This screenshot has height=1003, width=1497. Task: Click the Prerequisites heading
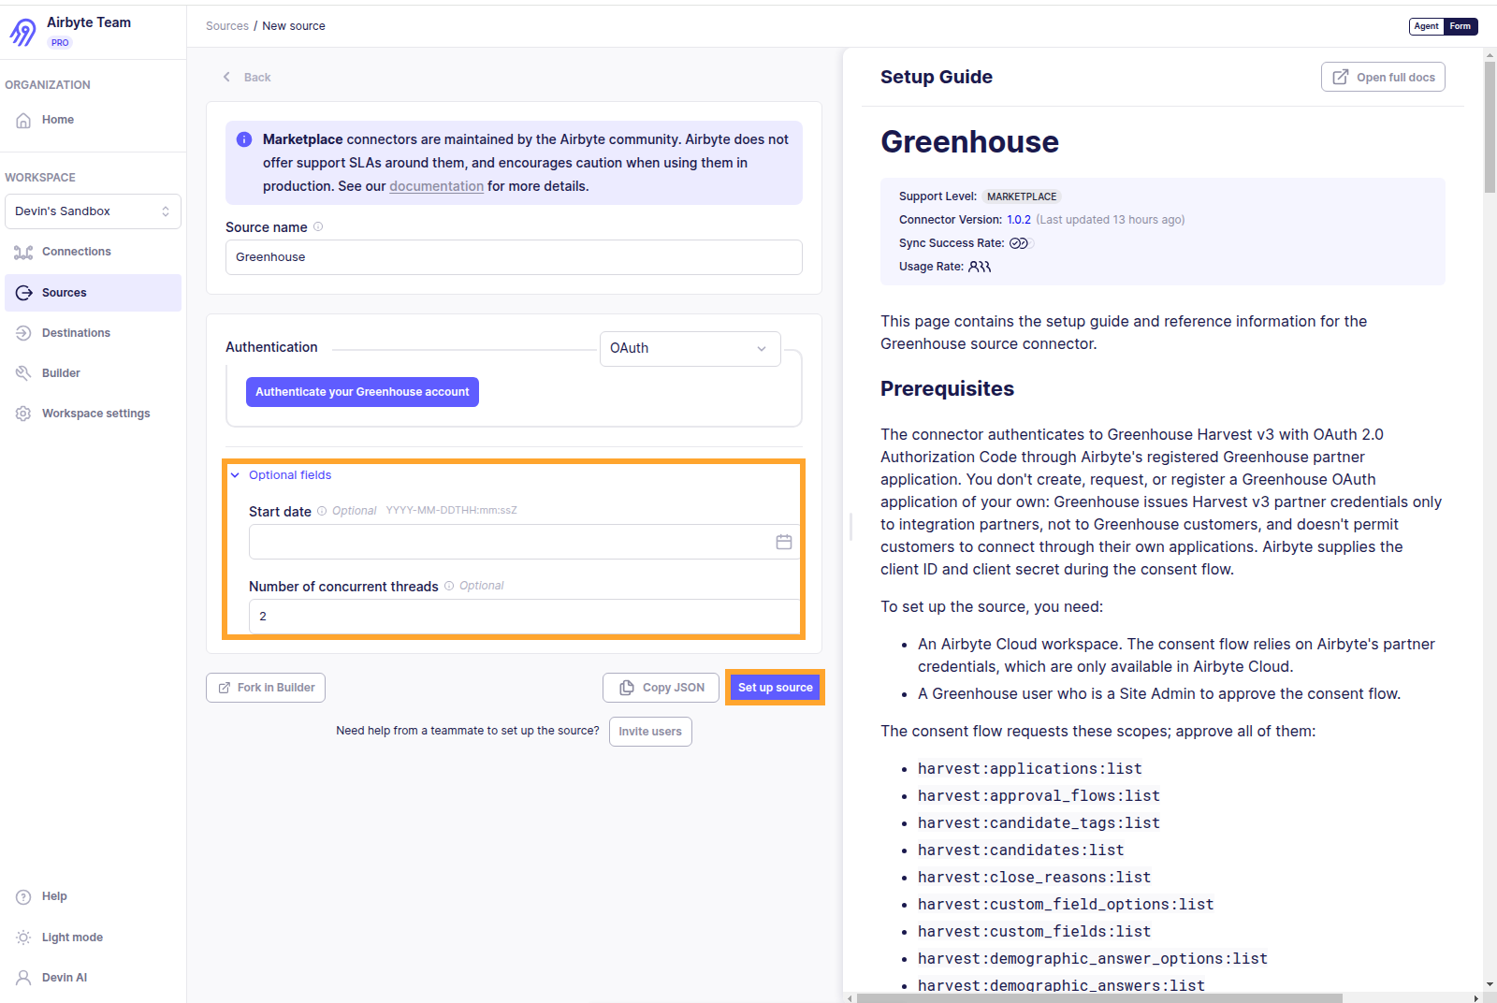(x=947, y=389)
